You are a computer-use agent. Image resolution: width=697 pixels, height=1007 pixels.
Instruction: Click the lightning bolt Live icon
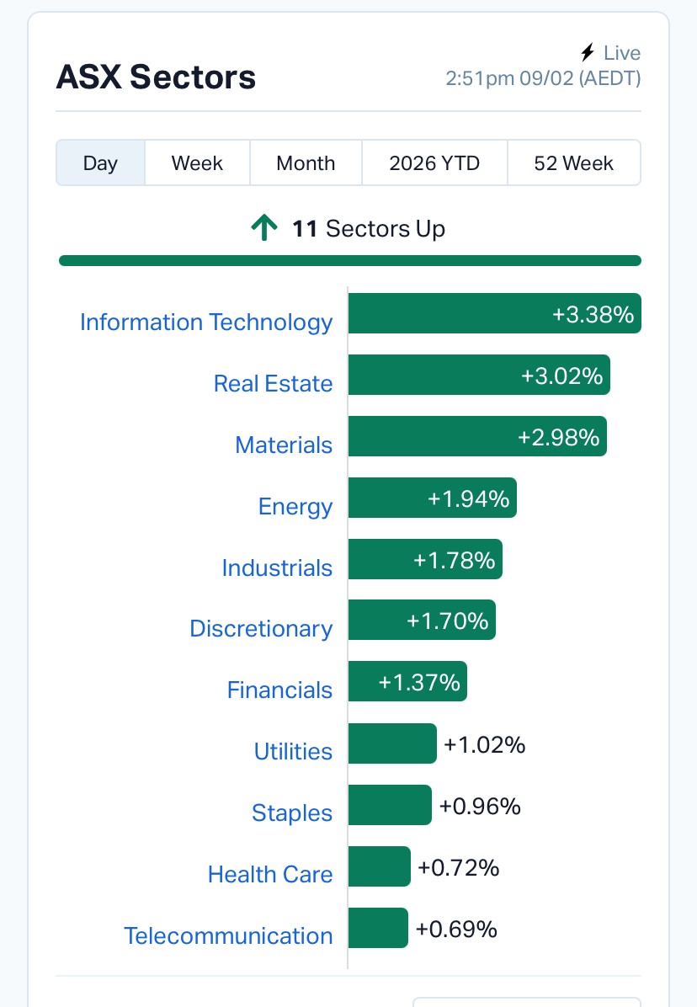pyautogui.click(x=588, y=53)
